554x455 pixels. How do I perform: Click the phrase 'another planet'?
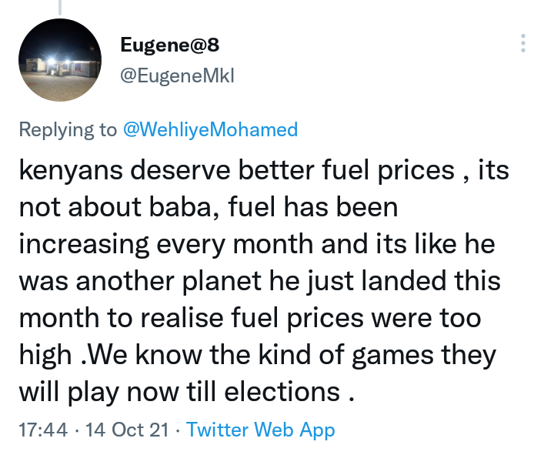click(x=169, y=282)
